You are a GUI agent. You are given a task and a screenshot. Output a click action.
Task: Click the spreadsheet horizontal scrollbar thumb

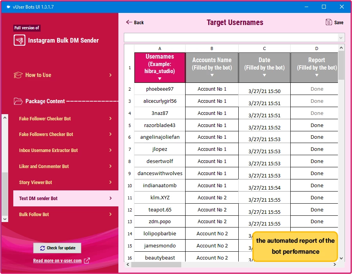[156, 265]
